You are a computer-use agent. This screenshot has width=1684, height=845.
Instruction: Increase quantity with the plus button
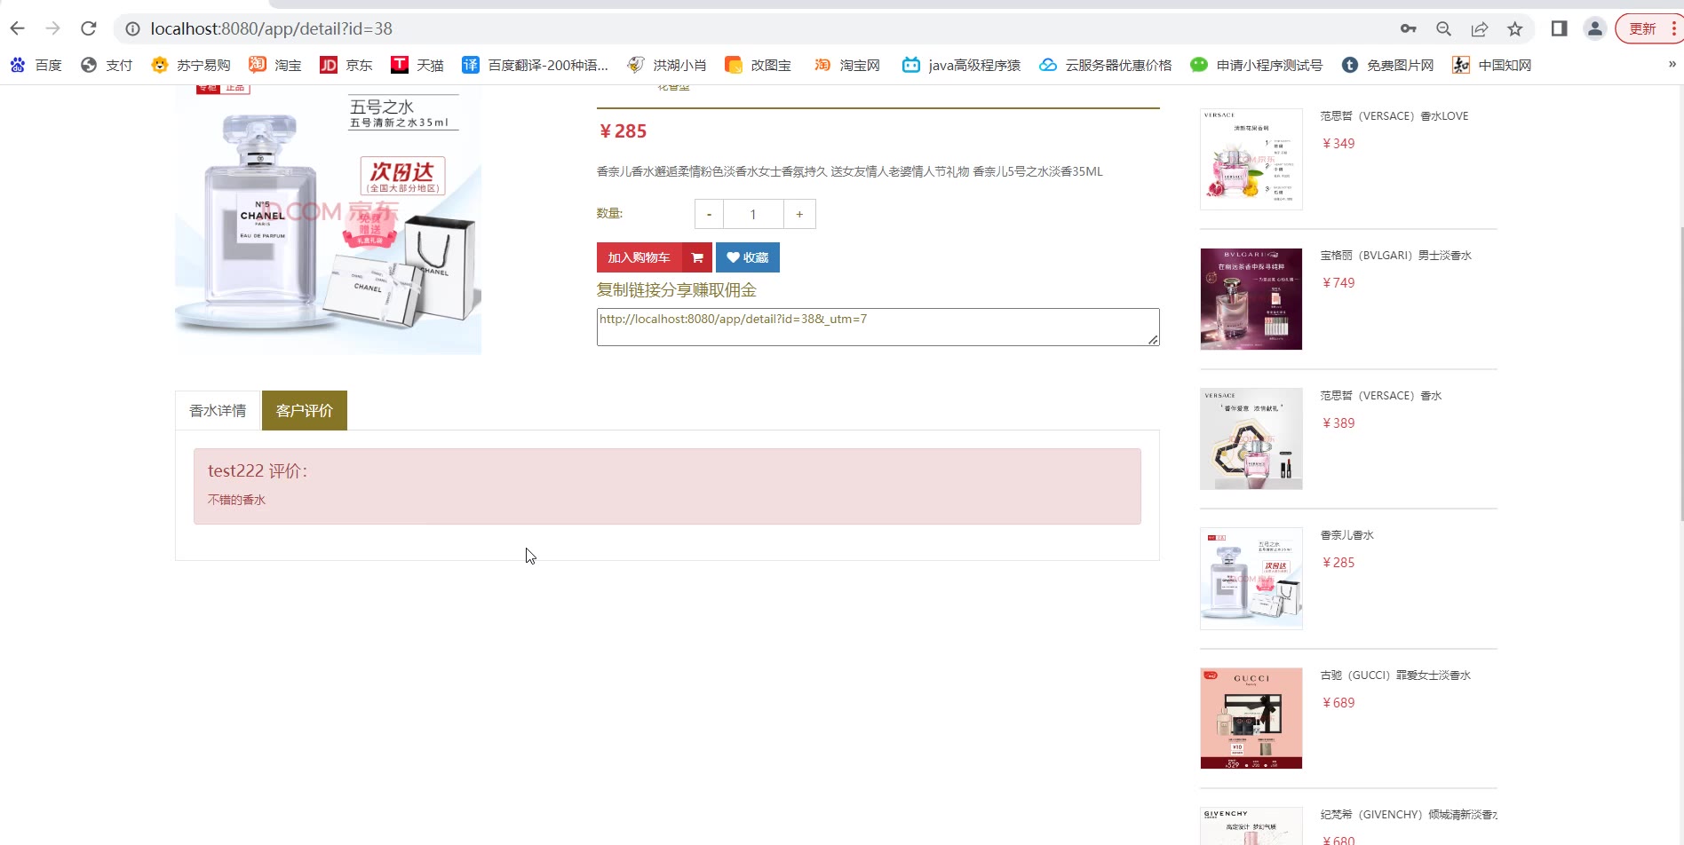tap(799, 214)
